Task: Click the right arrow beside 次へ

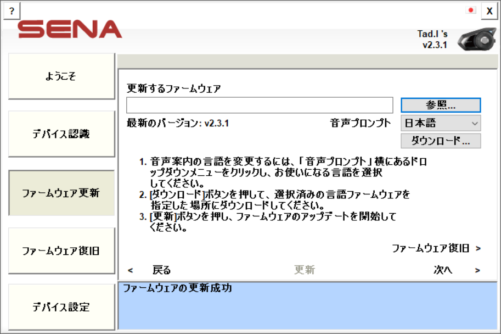Action: click(x=477, y=271)
